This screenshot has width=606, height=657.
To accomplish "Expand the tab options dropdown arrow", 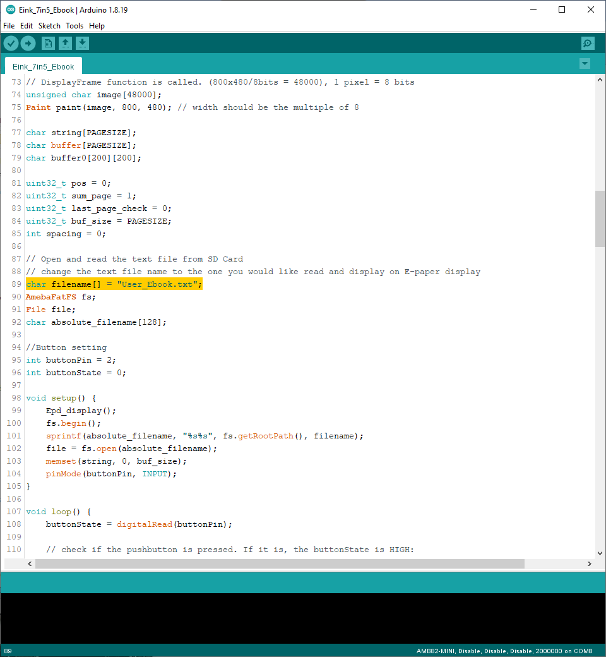I will click(585, 63).
